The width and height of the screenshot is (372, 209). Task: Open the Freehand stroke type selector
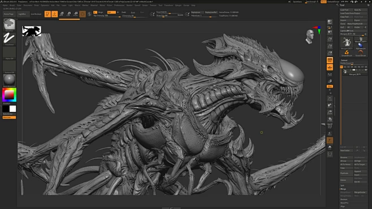[x=9, y=39]
